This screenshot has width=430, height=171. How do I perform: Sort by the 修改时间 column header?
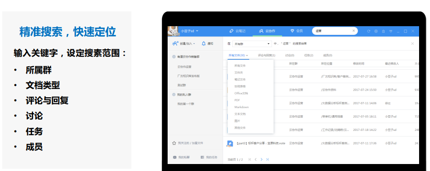pos(358,64)
